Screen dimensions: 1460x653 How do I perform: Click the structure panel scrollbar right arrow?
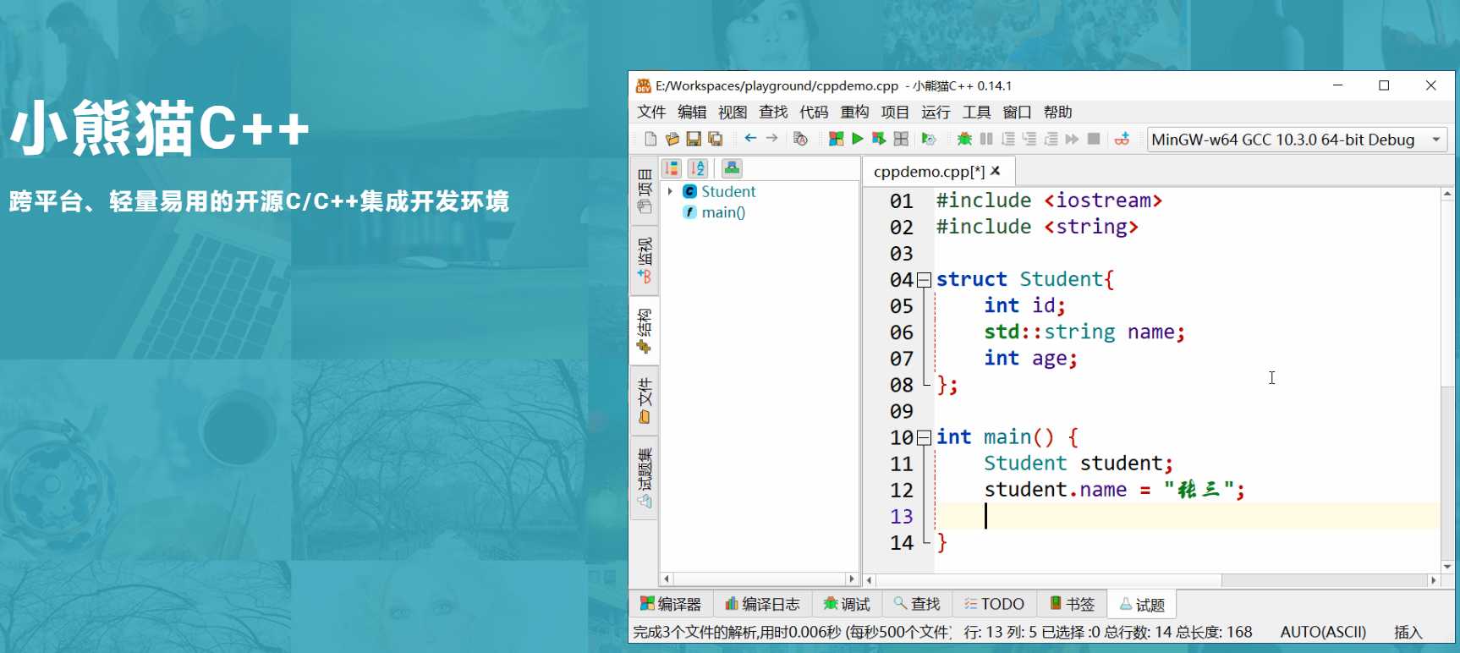pos(852,579)
